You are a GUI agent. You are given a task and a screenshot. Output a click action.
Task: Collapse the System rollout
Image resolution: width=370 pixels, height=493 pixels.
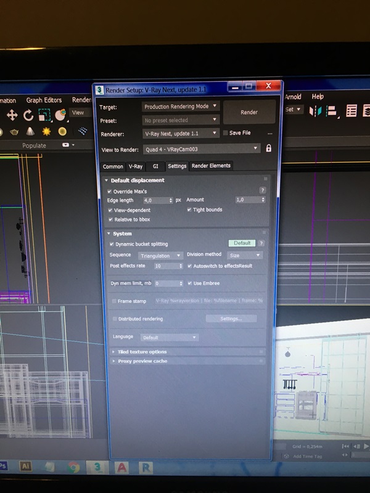(x=109, y=234)
